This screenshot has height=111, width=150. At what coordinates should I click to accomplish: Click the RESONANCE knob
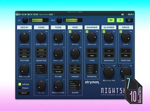coord(58,85)
